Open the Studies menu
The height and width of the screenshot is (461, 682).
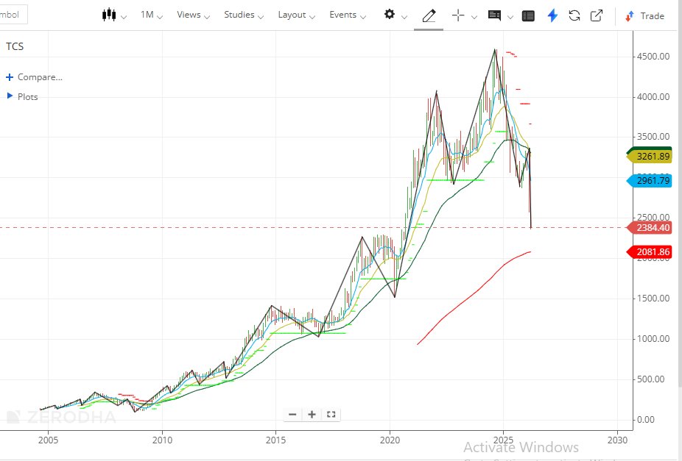(244, 15)
